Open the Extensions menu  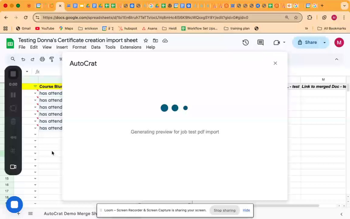[131, 47]
